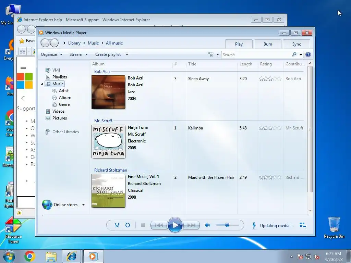
Task: Select the Sleep Away track
Action: pos(198,79)
